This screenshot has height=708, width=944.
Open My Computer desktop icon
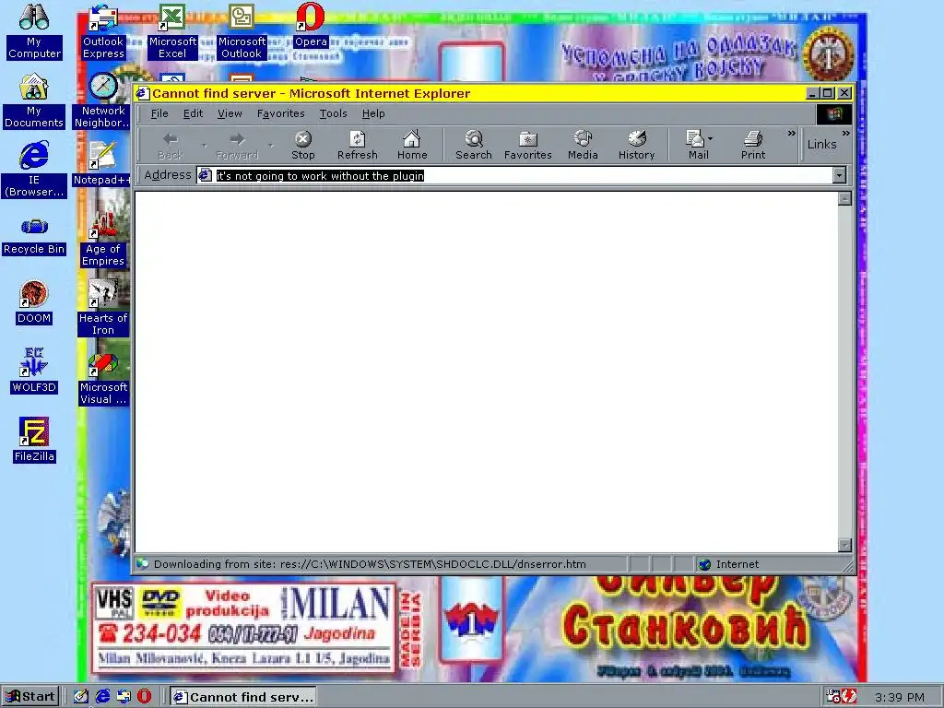34,31
